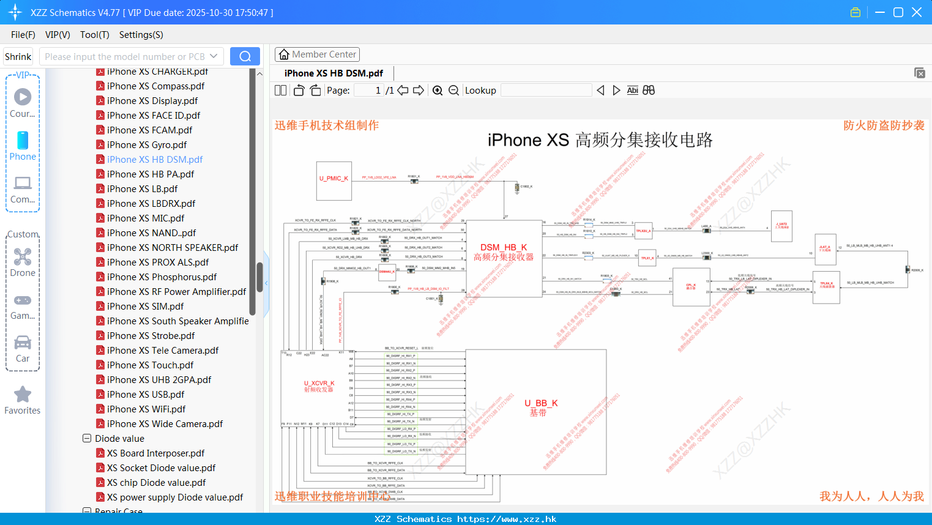Screen dimensions: 932x525
Task: Open iPhone XS RF Power Amplifier.pdf
Action: pyautogui.click(x=176, y=292)
